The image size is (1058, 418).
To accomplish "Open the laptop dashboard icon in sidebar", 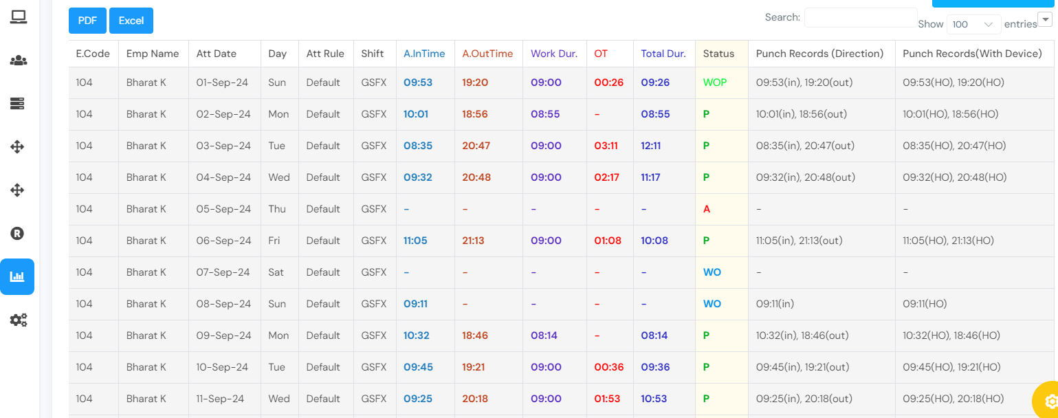I will point(18,17).
